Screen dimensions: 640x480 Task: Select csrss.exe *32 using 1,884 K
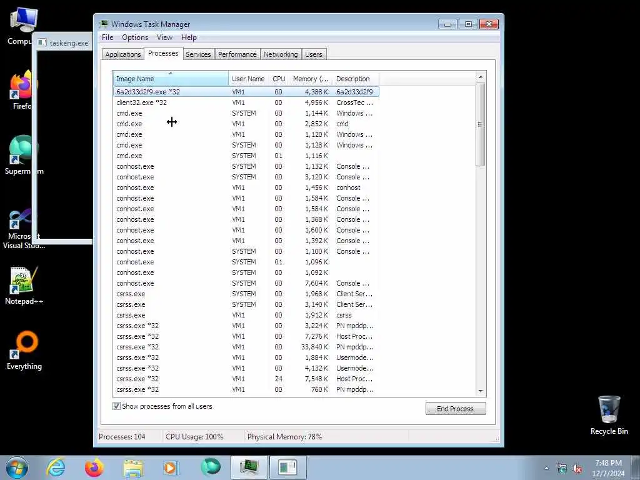pyautogui.click(x=246, y=357)
